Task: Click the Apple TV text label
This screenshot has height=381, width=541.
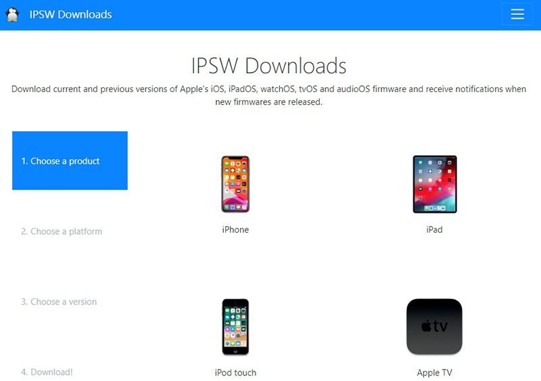Action: (434, 373)
